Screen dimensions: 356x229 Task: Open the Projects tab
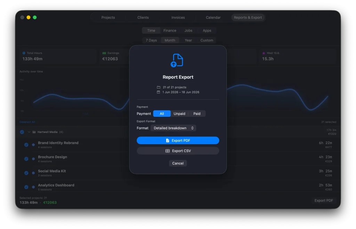108,17
